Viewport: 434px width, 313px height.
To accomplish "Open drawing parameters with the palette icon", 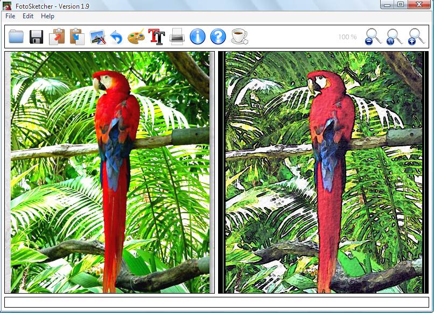I will (136, 36).
